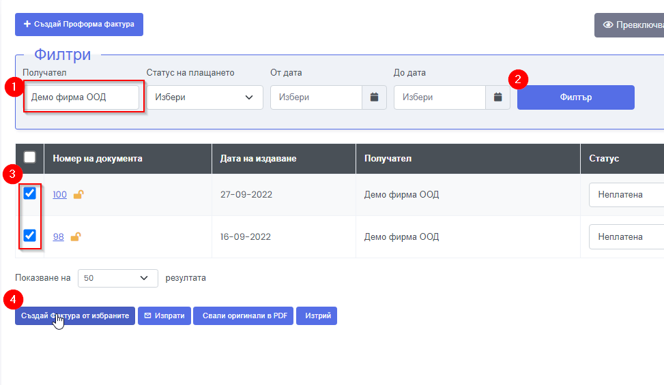
Task: Click the calendar icon for От дата
Action: click(374, 97)
